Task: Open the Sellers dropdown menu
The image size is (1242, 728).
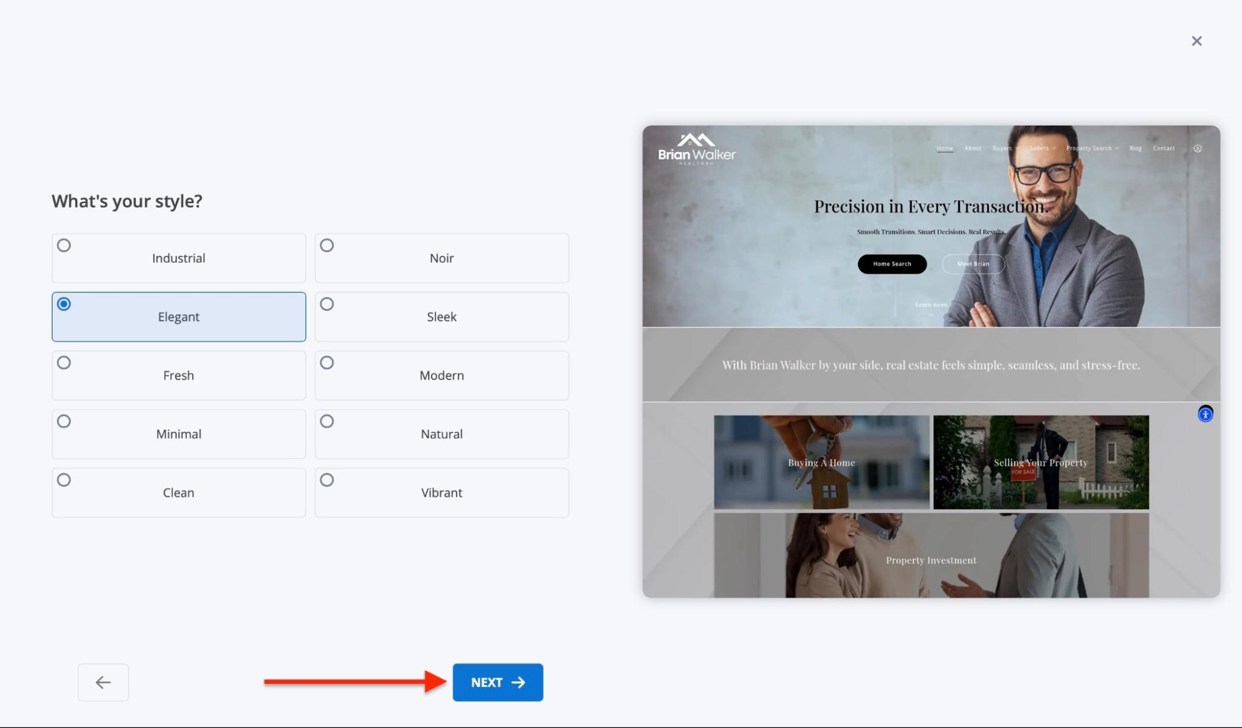Action: tap(1041, 148)
